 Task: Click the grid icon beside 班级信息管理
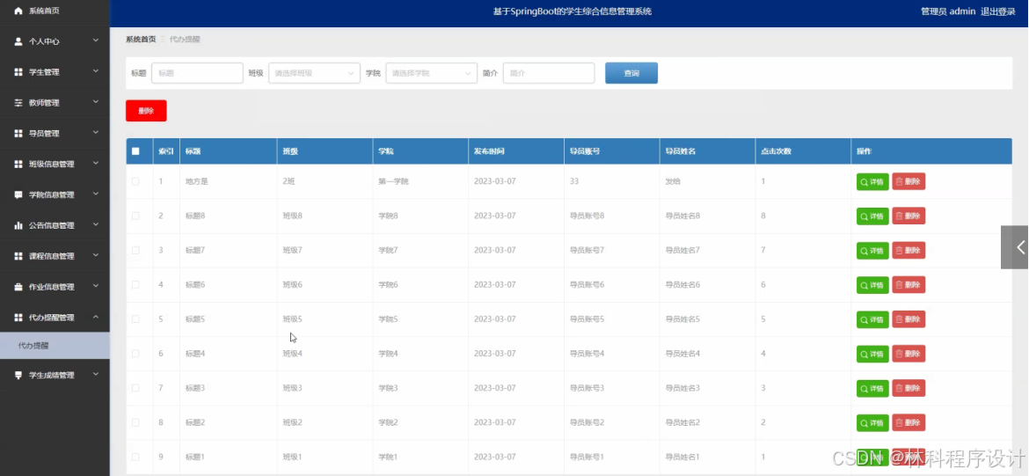(18, 165)
